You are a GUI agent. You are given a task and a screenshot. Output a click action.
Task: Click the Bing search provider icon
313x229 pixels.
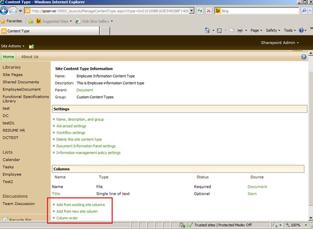click(x=218, y=11)
